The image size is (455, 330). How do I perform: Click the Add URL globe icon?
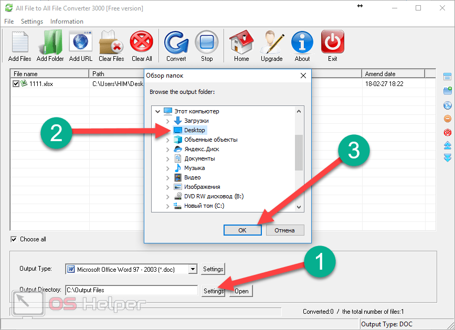click(x=80, y=42)
